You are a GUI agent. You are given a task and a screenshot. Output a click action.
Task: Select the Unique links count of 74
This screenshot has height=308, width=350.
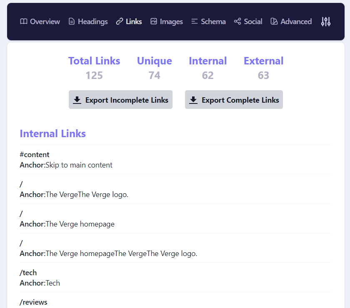[x=154, y=75]
